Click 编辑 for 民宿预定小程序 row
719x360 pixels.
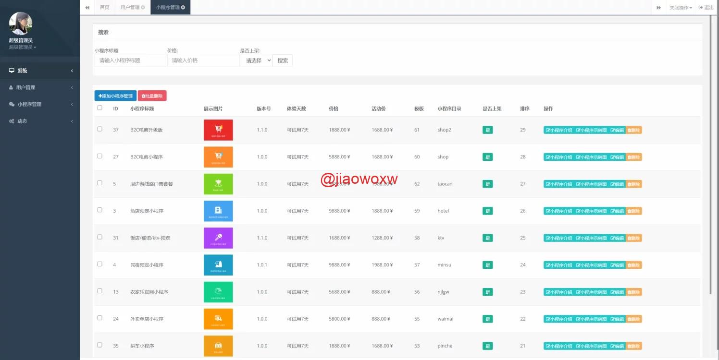click(617, 265)
